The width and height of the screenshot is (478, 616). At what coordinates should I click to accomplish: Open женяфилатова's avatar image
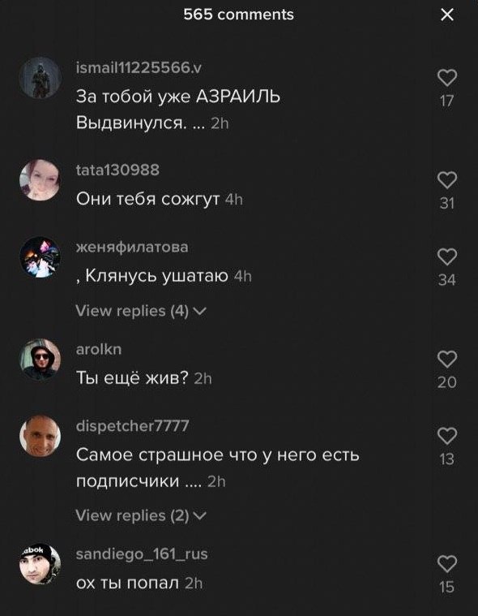point(40,257)
